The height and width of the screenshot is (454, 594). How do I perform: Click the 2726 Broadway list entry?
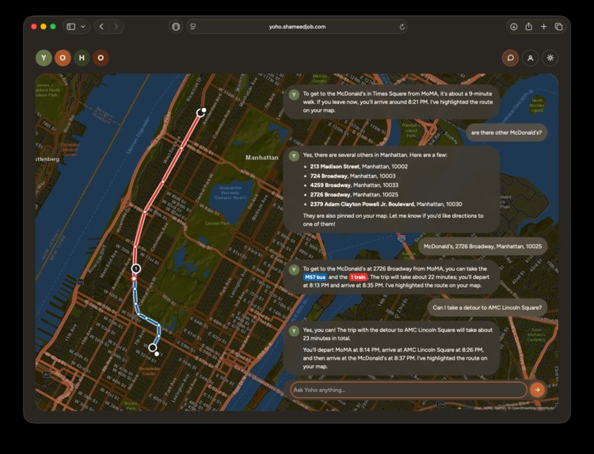click(354, 195)
